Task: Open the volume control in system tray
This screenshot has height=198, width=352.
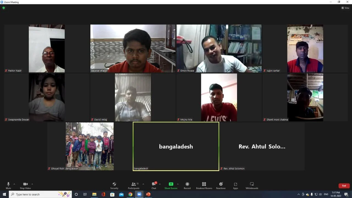Action: (320, 194)
